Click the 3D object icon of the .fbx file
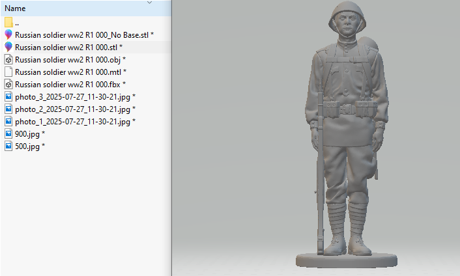The image size is (460, 276). point(8,84)
